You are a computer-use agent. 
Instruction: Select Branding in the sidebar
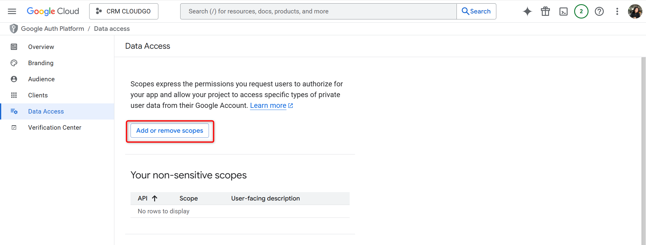click(41, 63)
